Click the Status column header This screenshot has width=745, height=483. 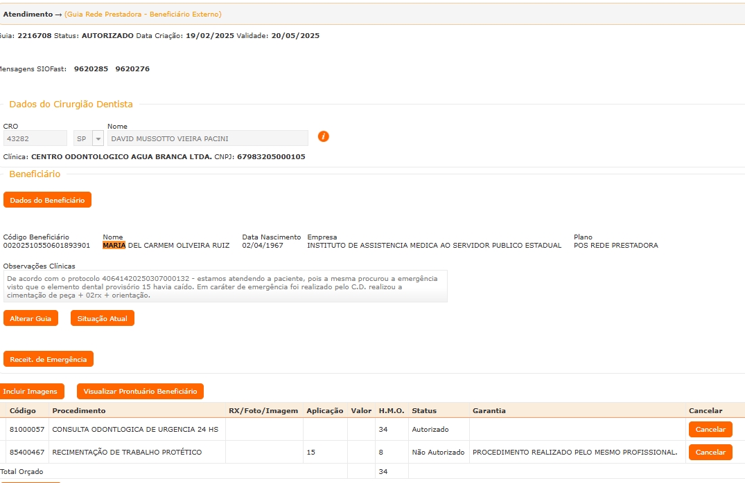[x=424, y=411]
